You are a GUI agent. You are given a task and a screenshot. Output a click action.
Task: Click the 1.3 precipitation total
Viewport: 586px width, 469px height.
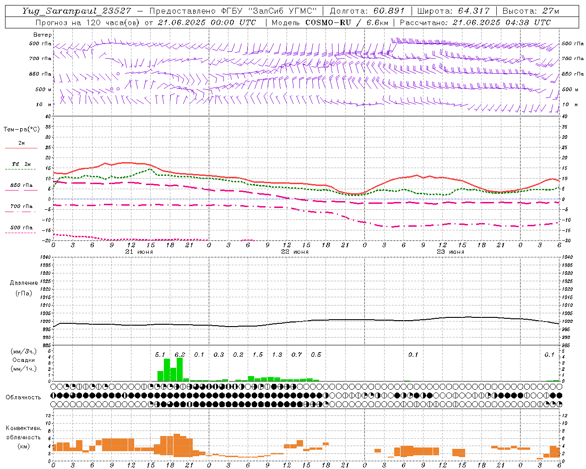coord(277,354)
